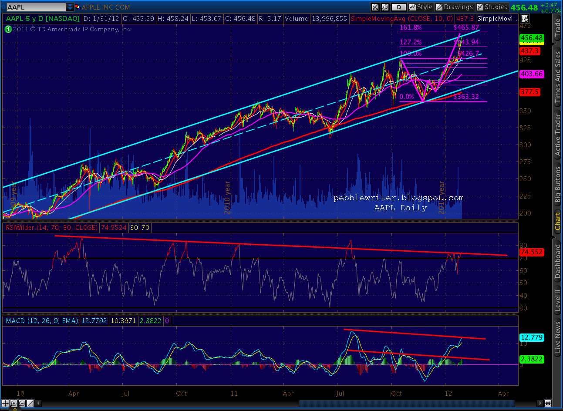Click the expand-right icon at bottom right

pos(548,403)
